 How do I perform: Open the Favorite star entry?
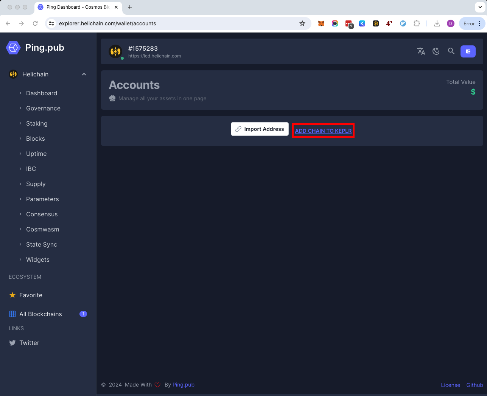pyautogui.click(x=31, y=295)
